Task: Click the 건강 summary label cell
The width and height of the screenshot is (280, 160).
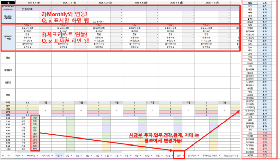Action: 8,109
